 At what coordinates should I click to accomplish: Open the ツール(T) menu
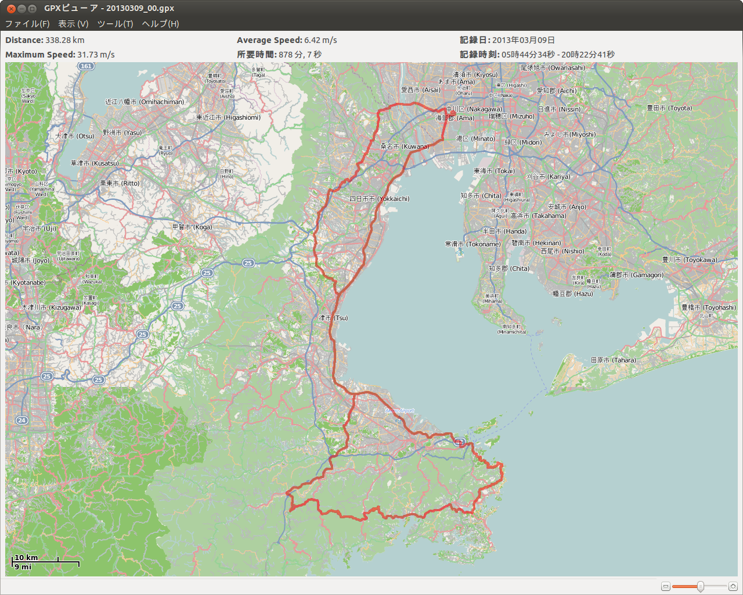point(115,24)
